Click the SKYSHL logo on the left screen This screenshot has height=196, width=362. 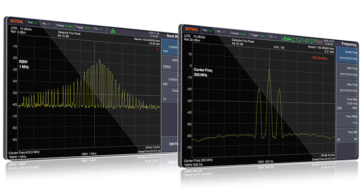[x=17, y=21]
